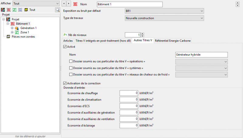
Task: Open Exposition au bruit par défaut dropdown
Action: coord(164,11)
